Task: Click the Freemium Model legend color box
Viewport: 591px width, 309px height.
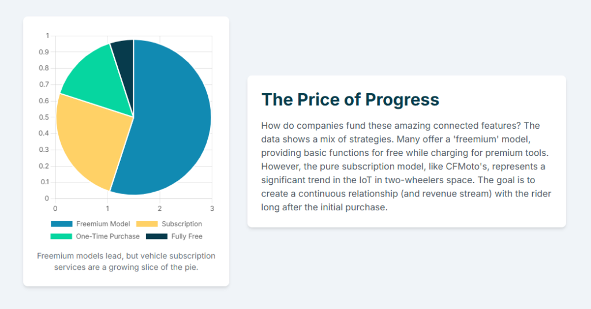Action: coord(62,224)
